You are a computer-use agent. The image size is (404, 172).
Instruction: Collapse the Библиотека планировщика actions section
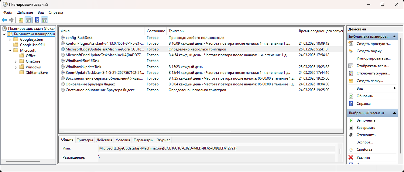coord(394,36)
